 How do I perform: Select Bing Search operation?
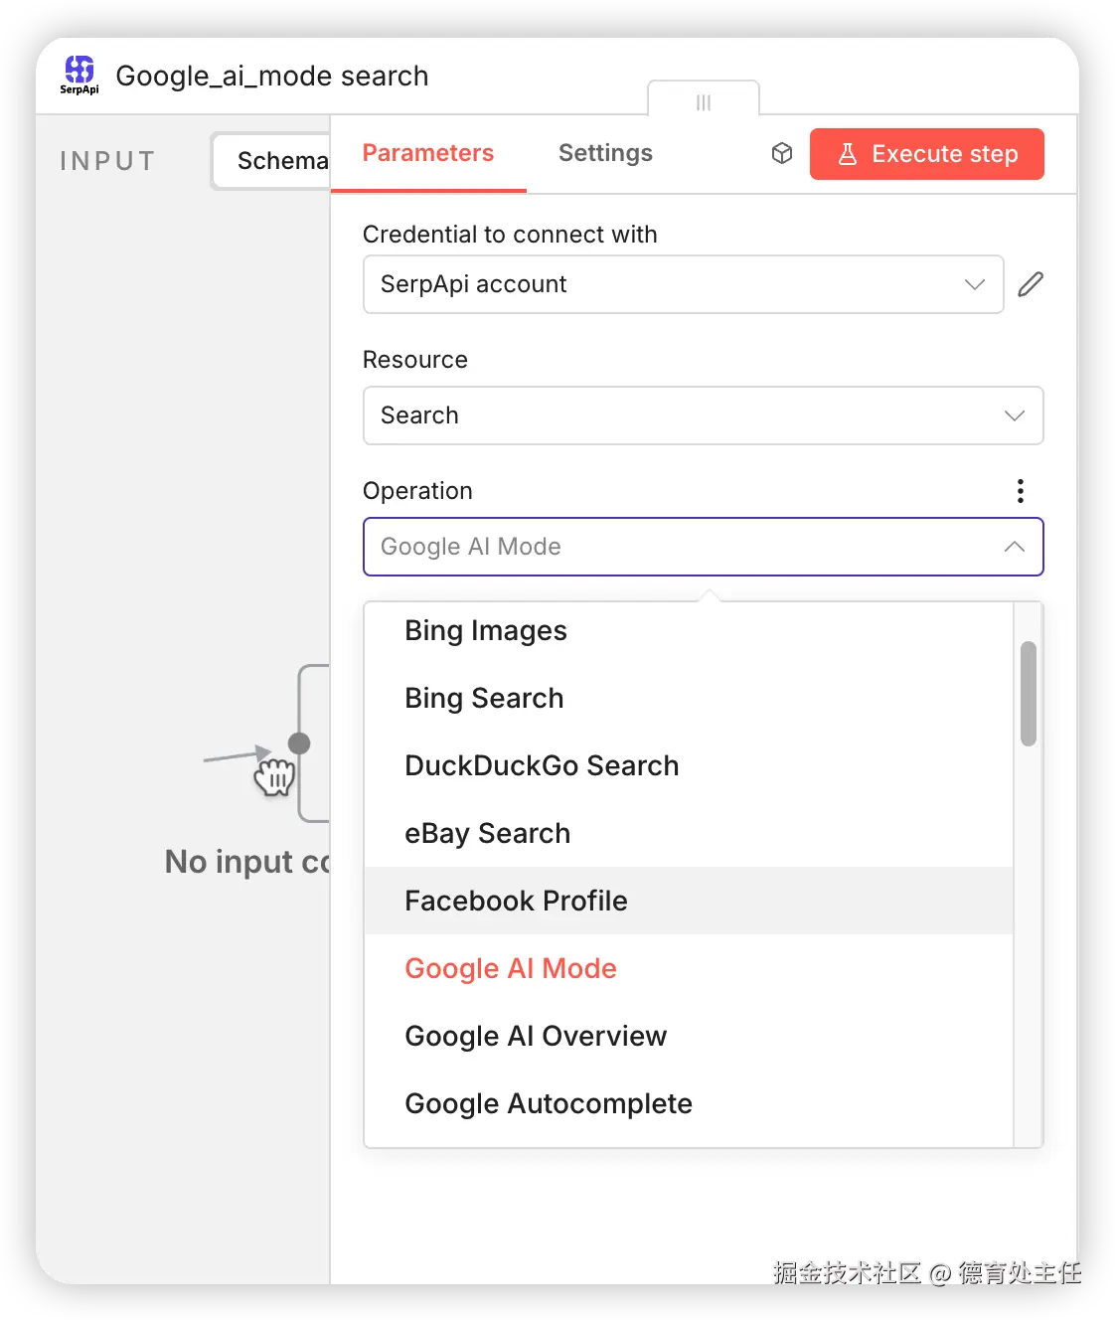(484, 699)
